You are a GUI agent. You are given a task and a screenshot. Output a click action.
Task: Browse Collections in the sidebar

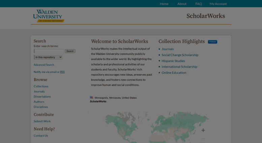41,86
